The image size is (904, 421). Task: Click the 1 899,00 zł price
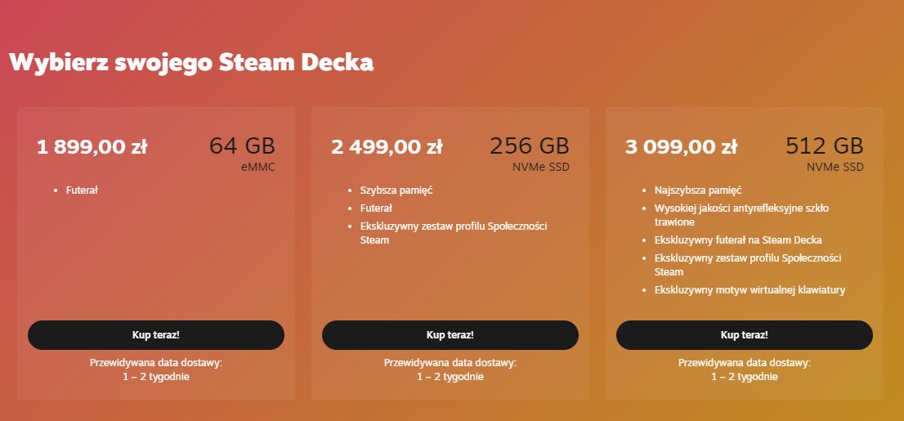pyautogui.click(x=92, y=147)
